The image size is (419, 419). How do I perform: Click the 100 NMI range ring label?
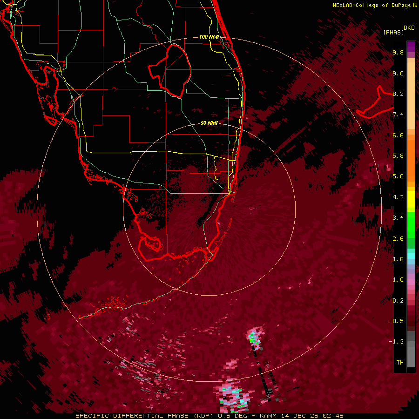click(209, 37)
